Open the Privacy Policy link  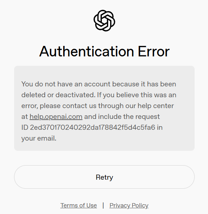pyautogui.click(x=129, y=206)
